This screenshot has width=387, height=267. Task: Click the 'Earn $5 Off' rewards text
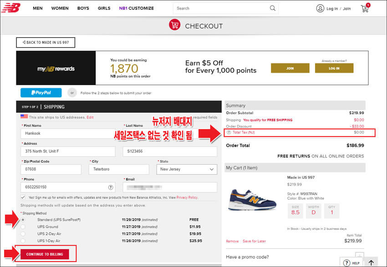pyautogui.click(x=204, y=63)
